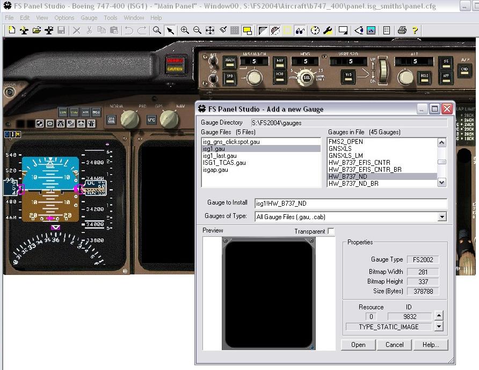Toggle the V/S autopilot button
Image resolution: width=479 pixels, height=370 pixels.
[349, 76]
